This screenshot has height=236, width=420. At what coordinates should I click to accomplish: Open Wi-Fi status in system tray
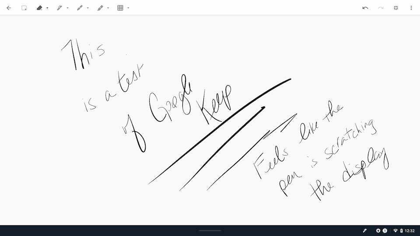click(x=395, y=230)
